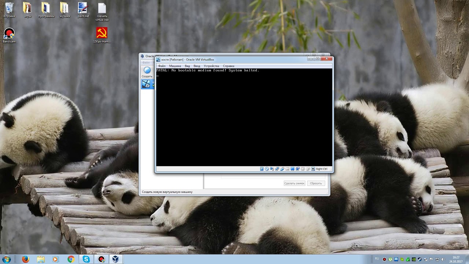Select the Bandicam desktop shortcut
This screenshot has height=264, width=469.
pos(9,36)
